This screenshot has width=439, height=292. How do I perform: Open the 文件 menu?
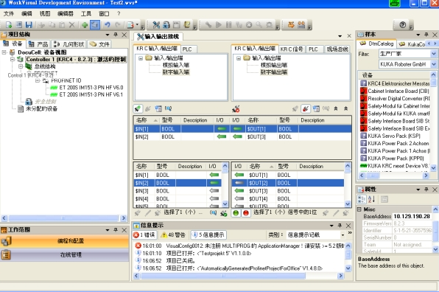tap(8, 13)
